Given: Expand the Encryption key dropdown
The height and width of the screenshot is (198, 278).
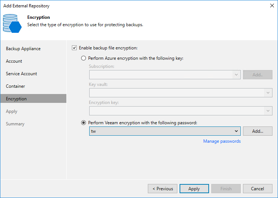Looking at the screenshot, I should pos(268,111).
